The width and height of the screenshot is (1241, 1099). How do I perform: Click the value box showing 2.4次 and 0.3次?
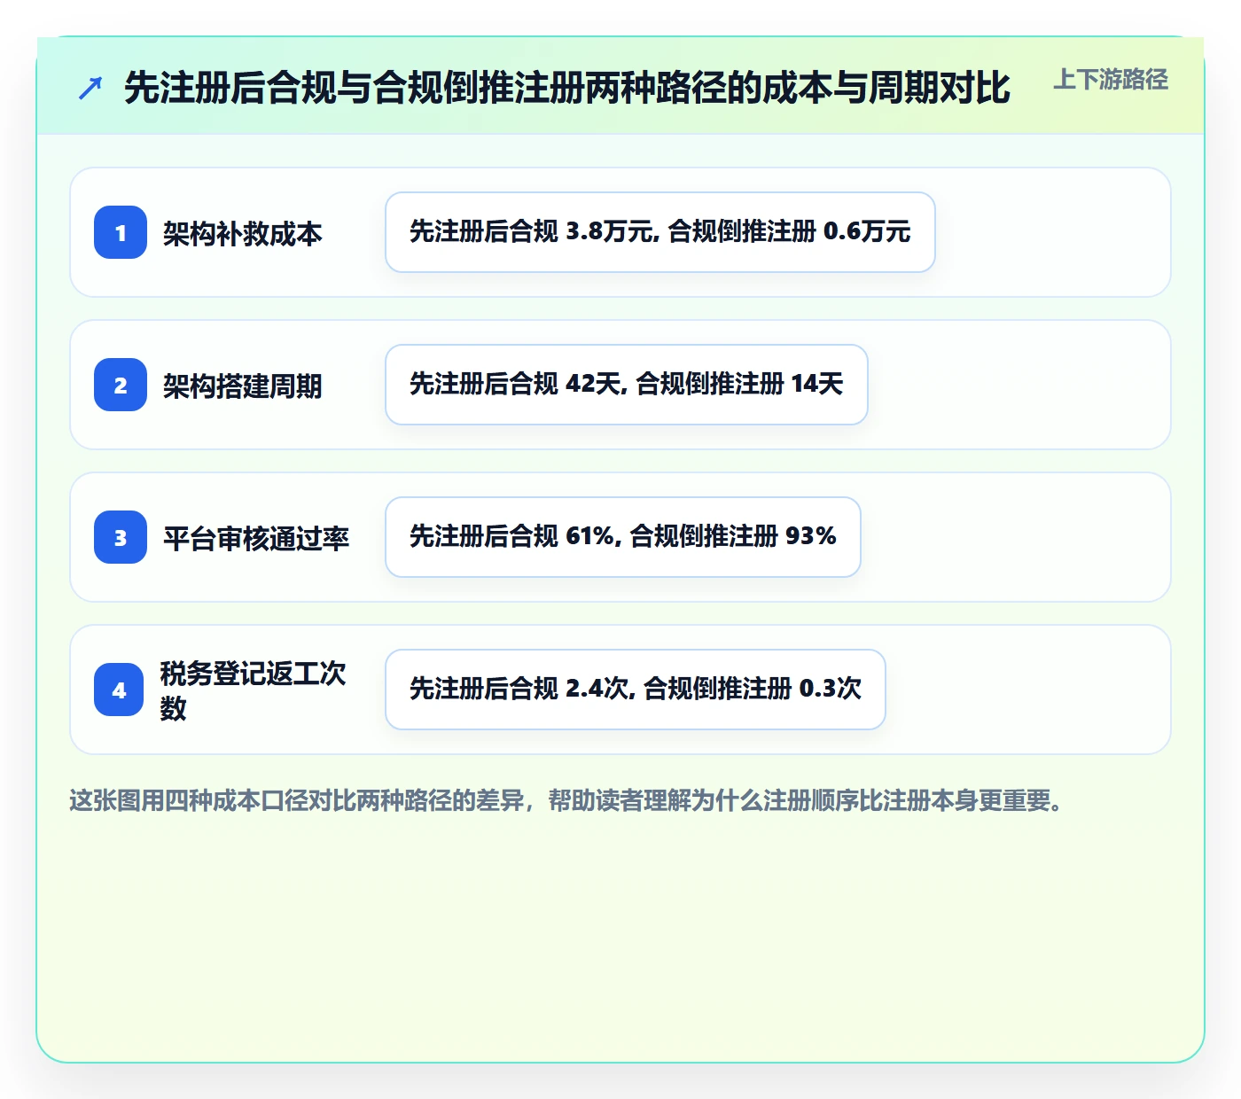click(636, 690)
